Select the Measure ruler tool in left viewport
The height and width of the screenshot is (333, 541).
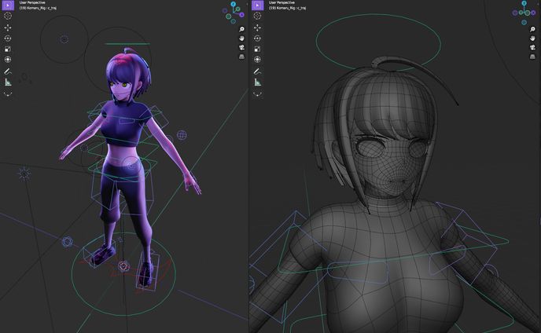coord(8,82)
